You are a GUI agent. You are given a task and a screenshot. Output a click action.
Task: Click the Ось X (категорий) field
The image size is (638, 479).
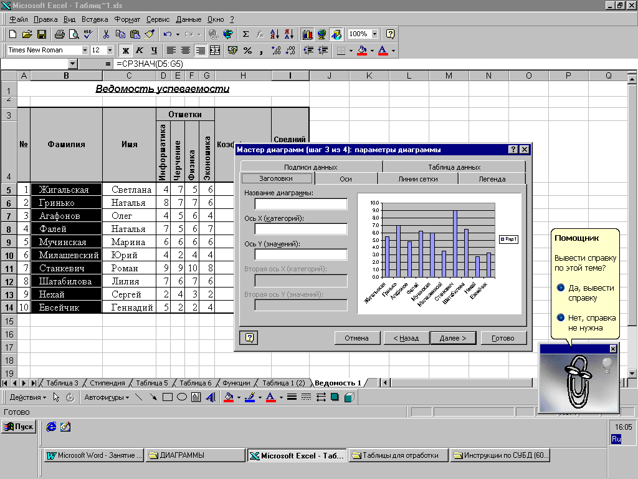pos(301,229)
